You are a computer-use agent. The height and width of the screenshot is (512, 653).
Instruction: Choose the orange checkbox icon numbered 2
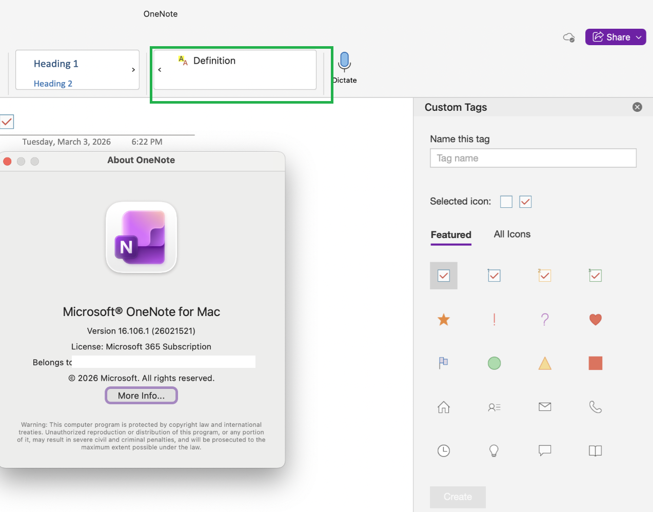[545, 275]
